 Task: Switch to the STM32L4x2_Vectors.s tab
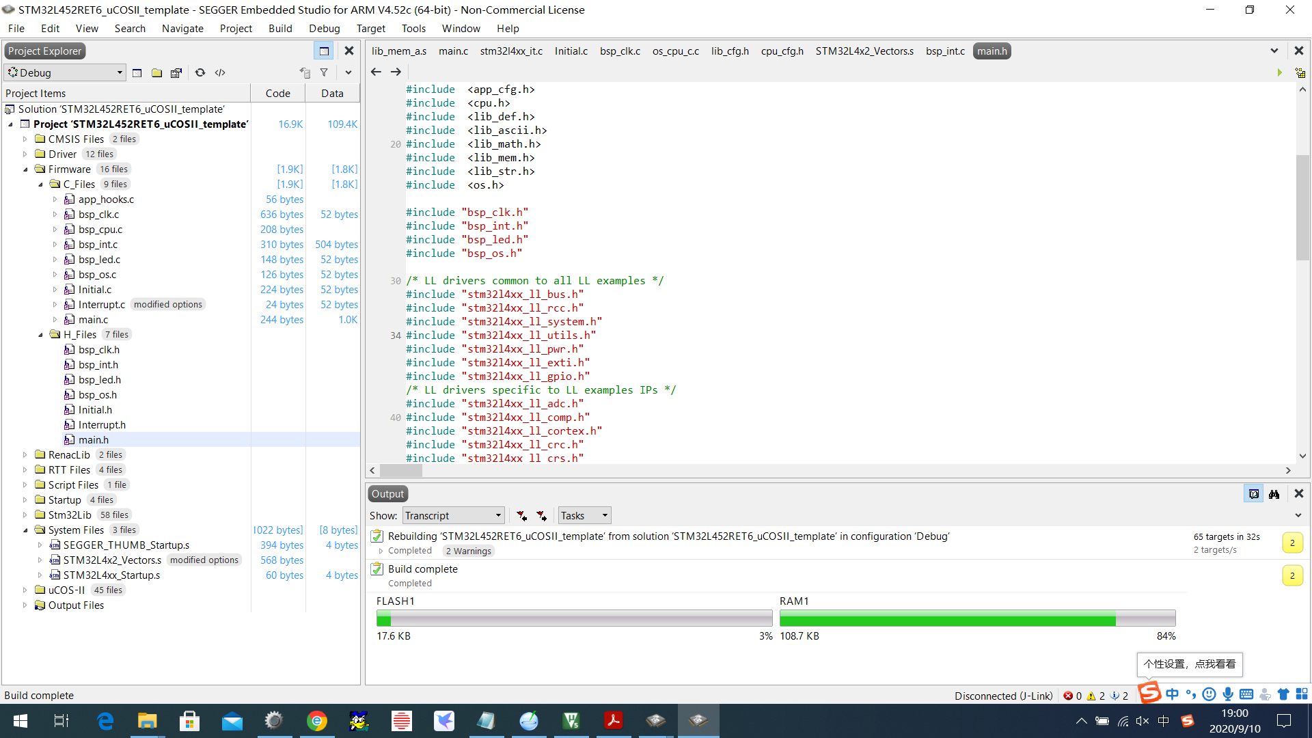tap(864, 51)
